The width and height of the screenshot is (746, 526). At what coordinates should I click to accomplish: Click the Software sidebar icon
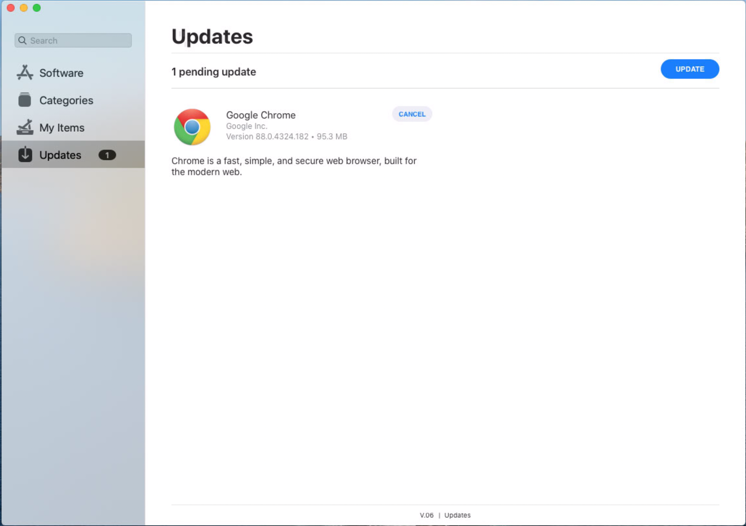(x=25, y=73)
